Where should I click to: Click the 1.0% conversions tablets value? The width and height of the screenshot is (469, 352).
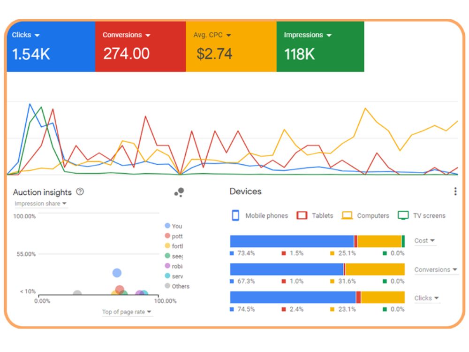pyautogui.click(x=296, y=281)
